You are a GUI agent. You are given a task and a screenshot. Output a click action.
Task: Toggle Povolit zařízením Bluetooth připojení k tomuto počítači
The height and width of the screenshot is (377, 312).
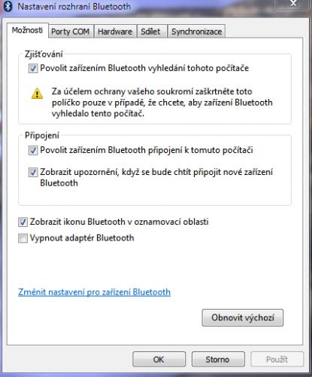[33, 150]
